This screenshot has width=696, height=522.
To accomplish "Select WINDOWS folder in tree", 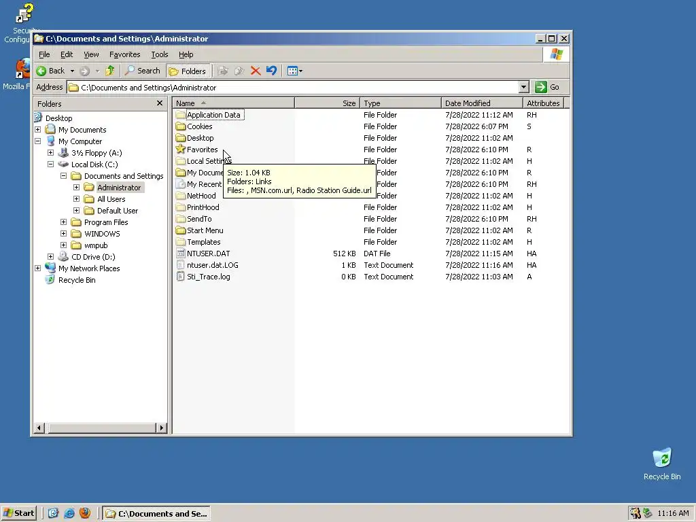I will pos(102,234).
